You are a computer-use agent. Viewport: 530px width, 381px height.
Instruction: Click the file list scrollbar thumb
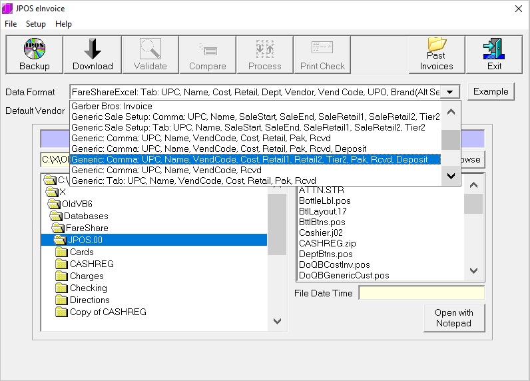tap(473, 204)
